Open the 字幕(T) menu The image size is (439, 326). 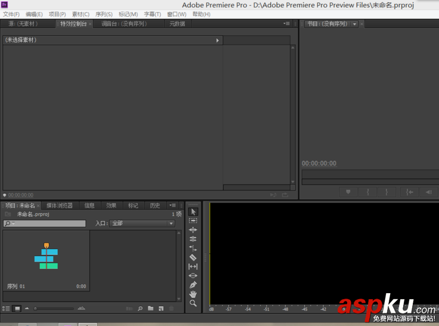tap(153, 14)
